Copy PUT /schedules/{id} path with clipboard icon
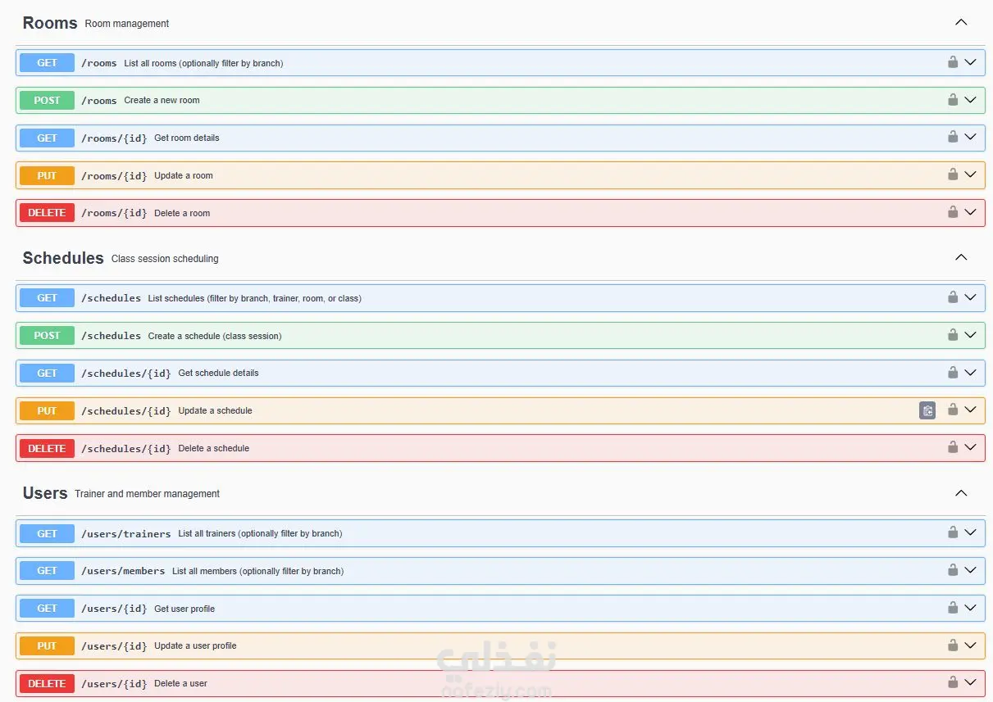The width and height of the screenshot is (993, 702). (927, 410)
